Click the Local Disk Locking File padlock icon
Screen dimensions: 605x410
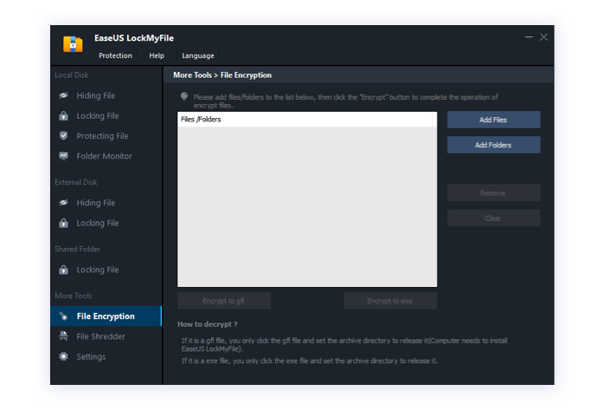[63, 116]
